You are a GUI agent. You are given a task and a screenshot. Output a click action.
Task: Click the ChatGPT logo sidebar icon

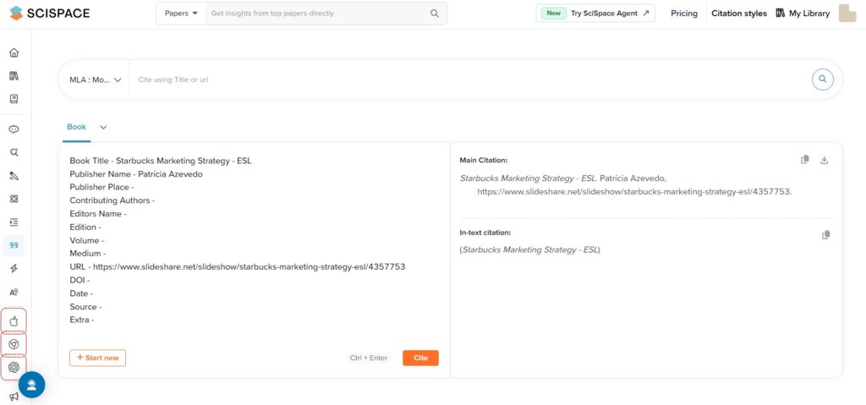14,368
